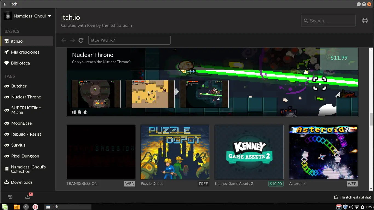Open the Asteroidx game cover
This screenshot has width=374, height=210.
(323, 152)
